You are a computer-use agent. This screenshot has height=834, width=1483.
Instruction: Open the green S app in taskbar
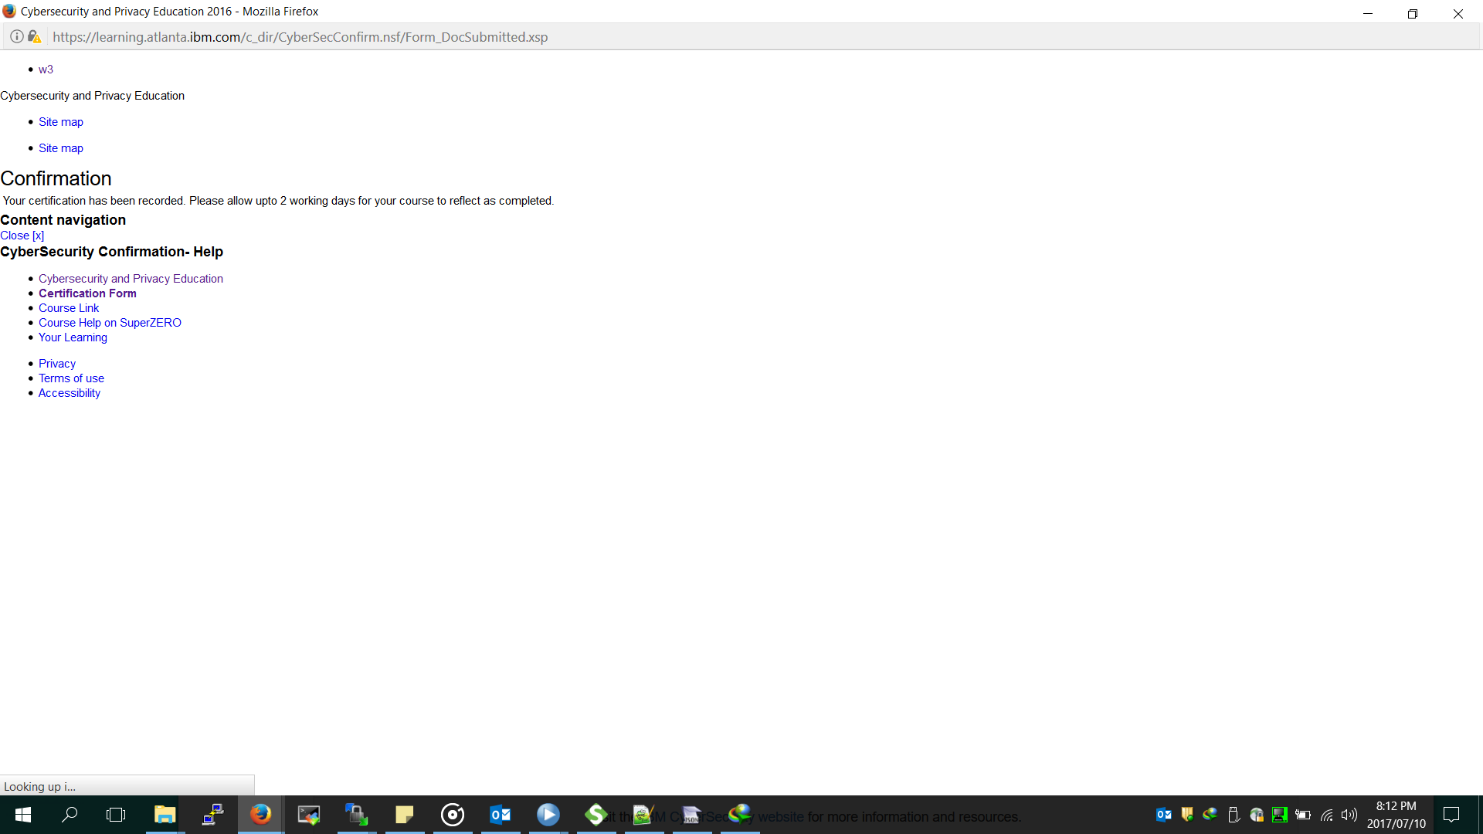[x=596, y=815]
